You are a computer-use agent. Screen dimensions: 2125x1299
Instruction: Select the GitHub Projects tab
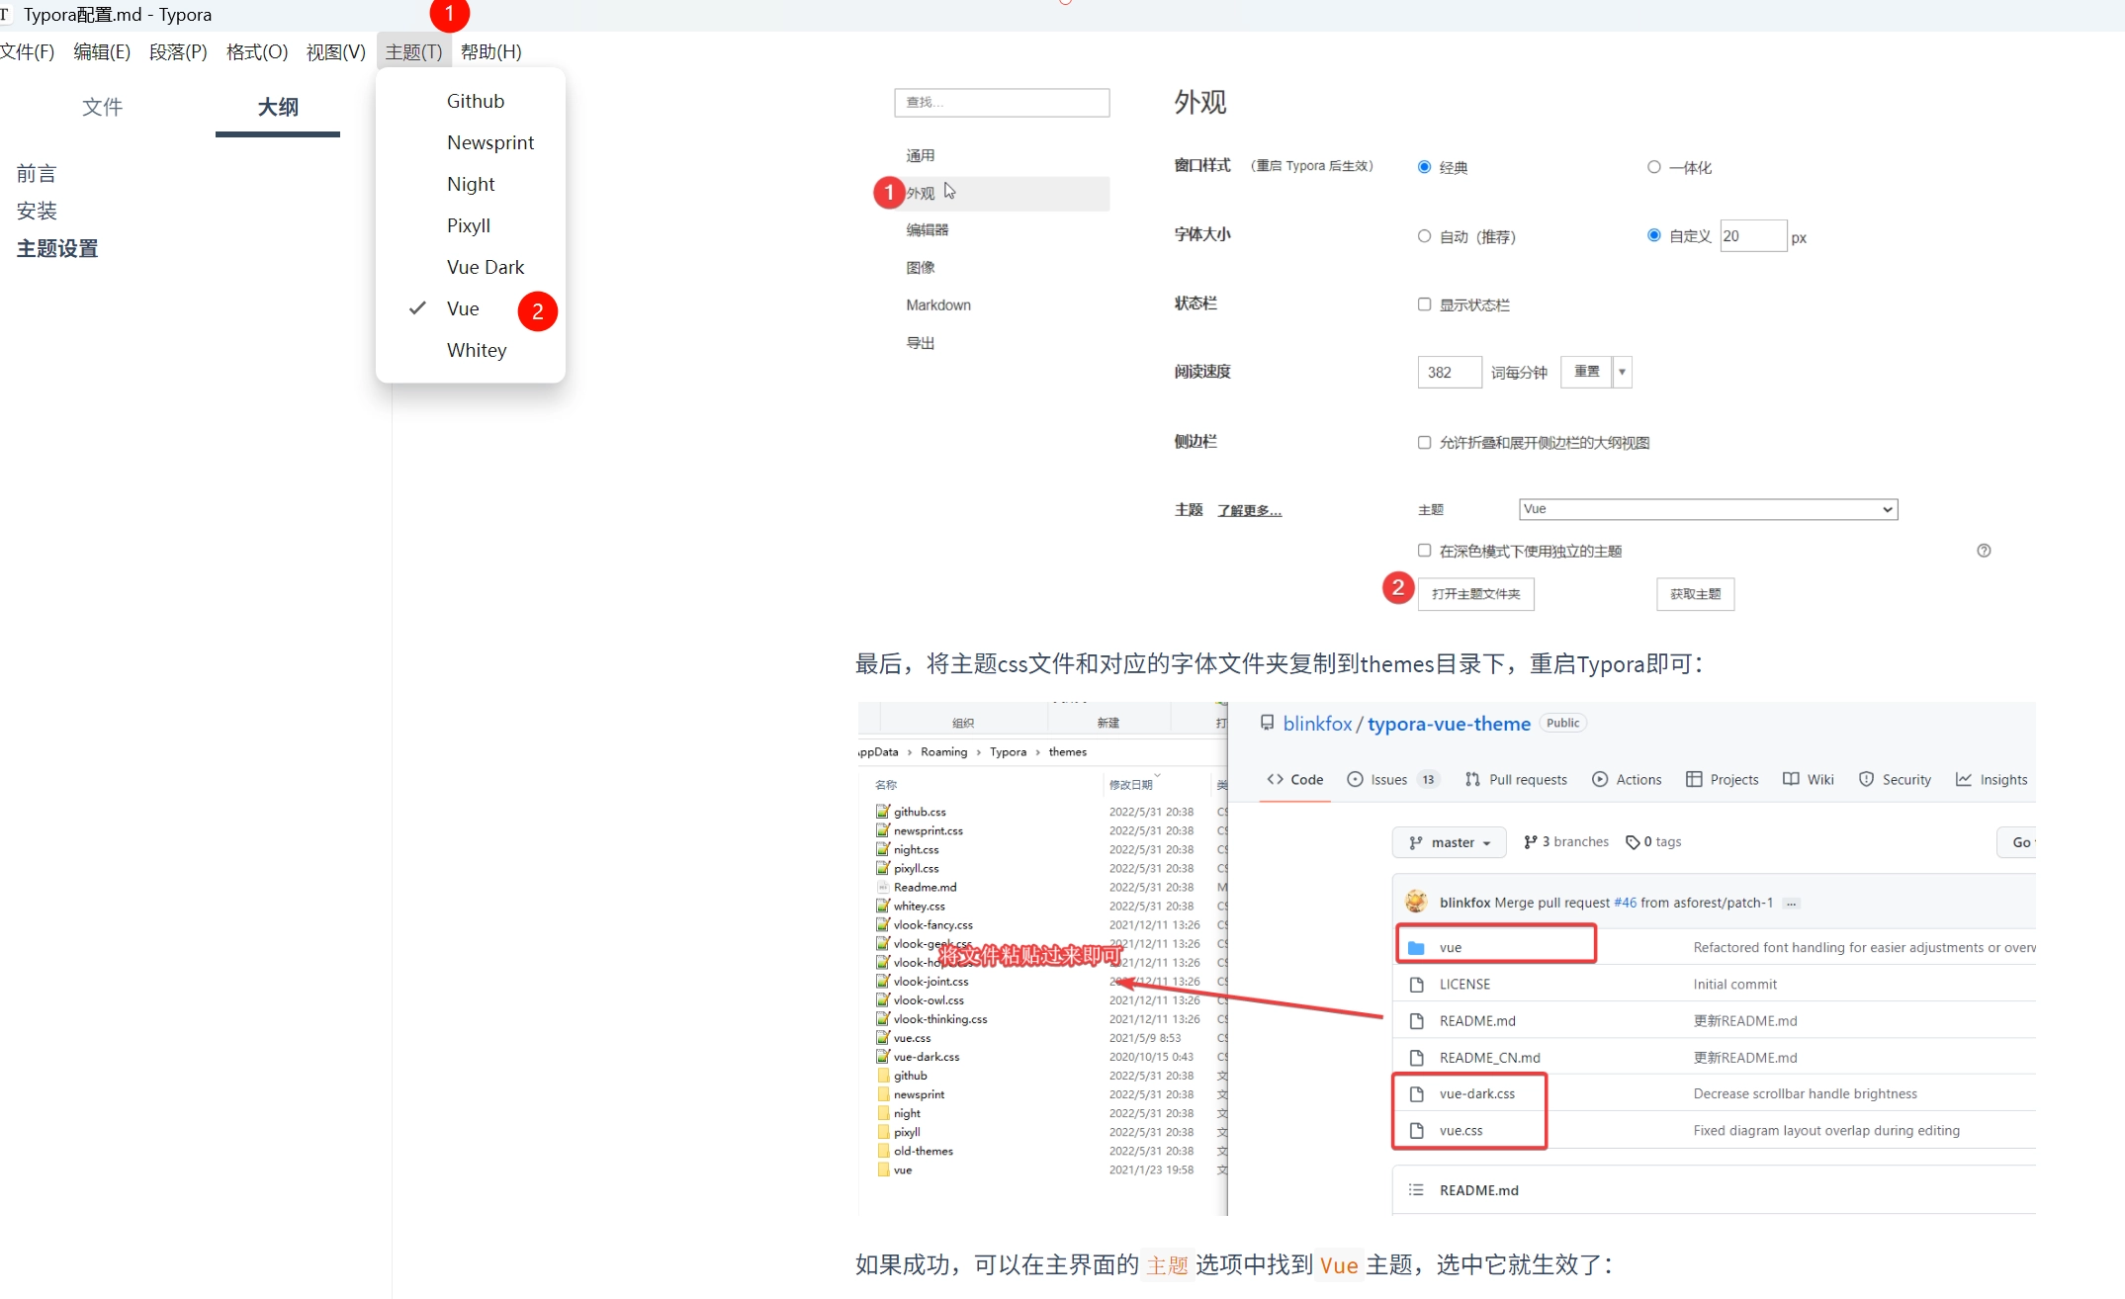coord(1722,779)
